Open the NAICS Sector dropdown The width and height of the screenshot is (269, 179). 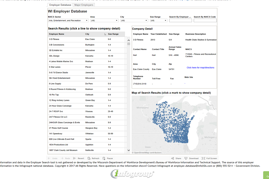point(68,20)
